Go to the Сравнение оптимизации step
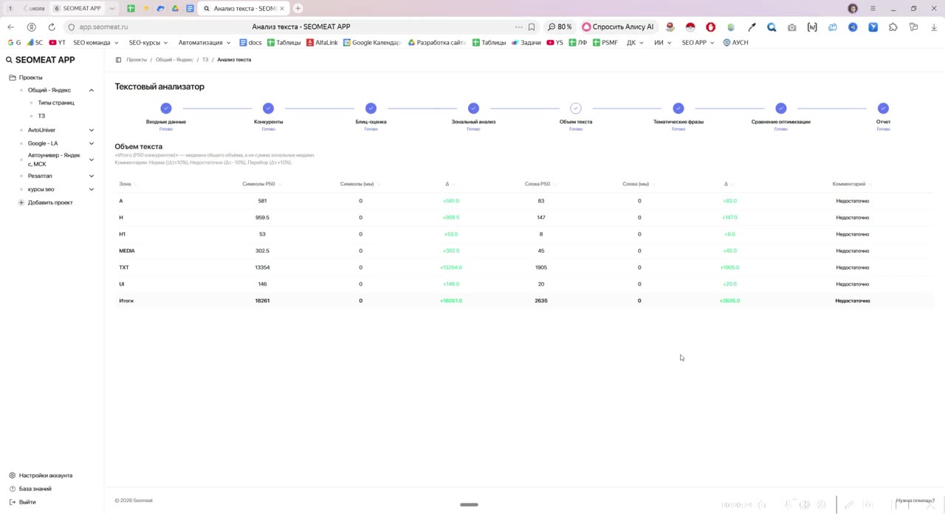The height and width of the screenshot is (514, 945). (781, 109)
